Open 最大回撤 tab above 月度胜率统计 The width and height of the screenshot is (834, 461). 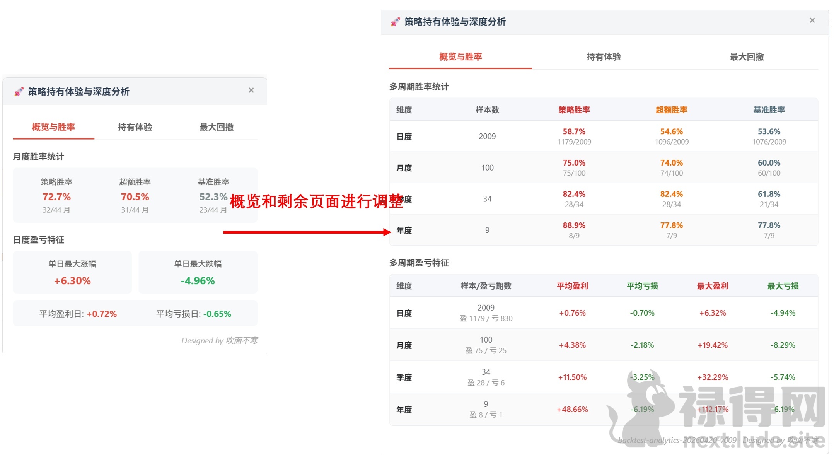(217, 127)
